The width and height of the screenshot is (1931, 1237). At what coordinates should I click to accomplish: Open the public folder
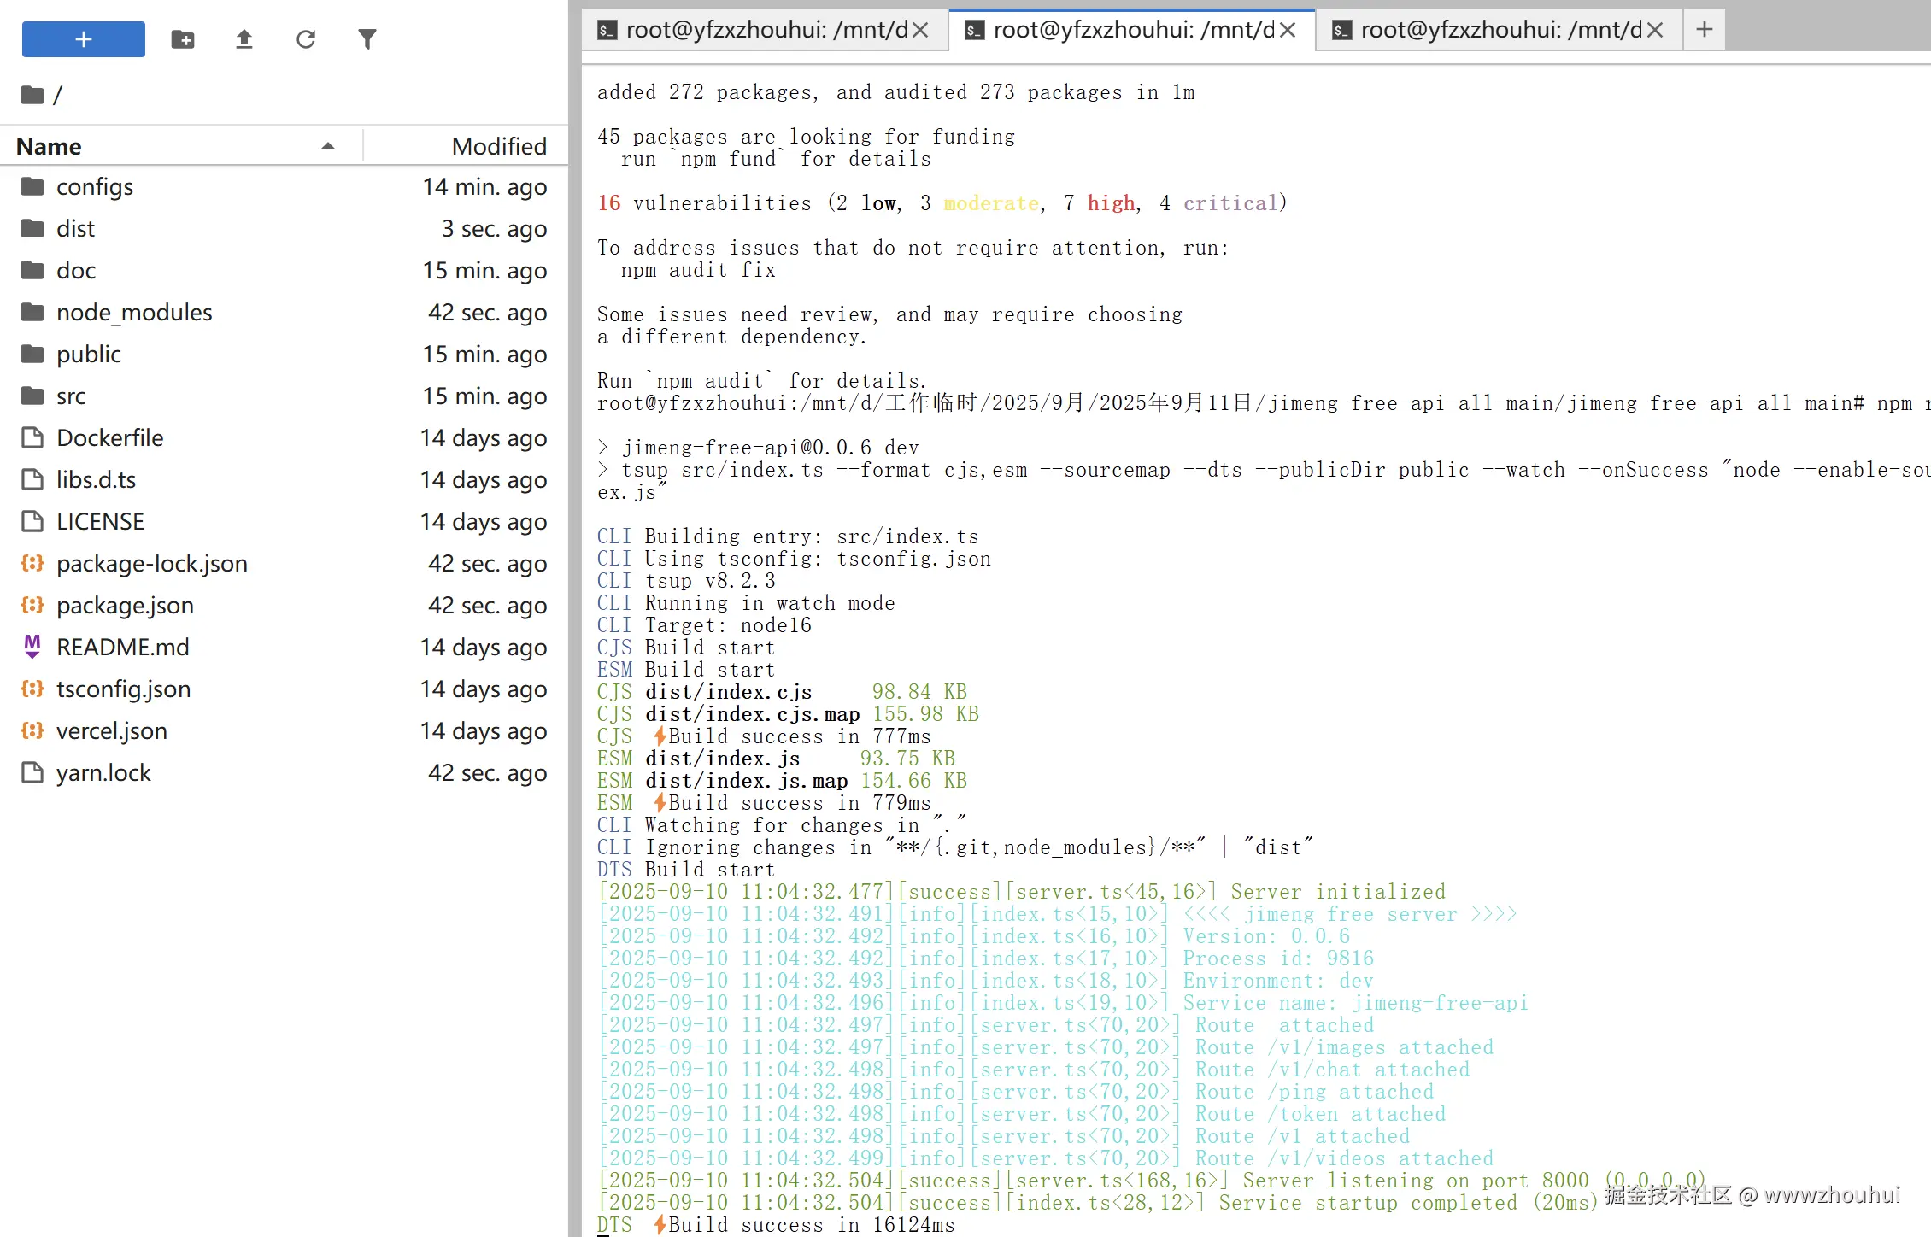pyautogui.click(x=284, y=355)
